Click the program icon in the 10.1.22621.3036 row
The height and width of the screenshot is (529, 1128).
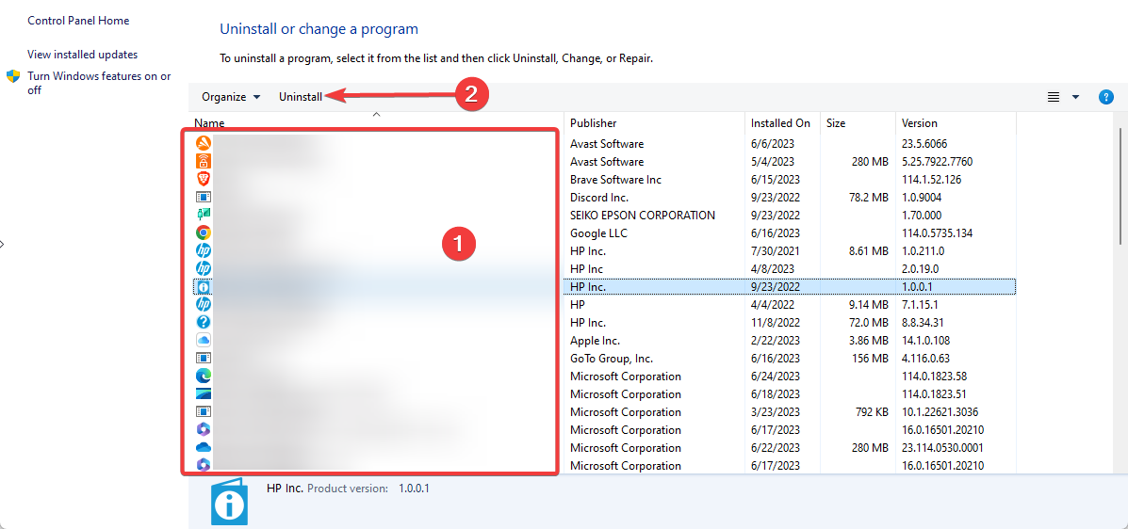tap(204, 411)
